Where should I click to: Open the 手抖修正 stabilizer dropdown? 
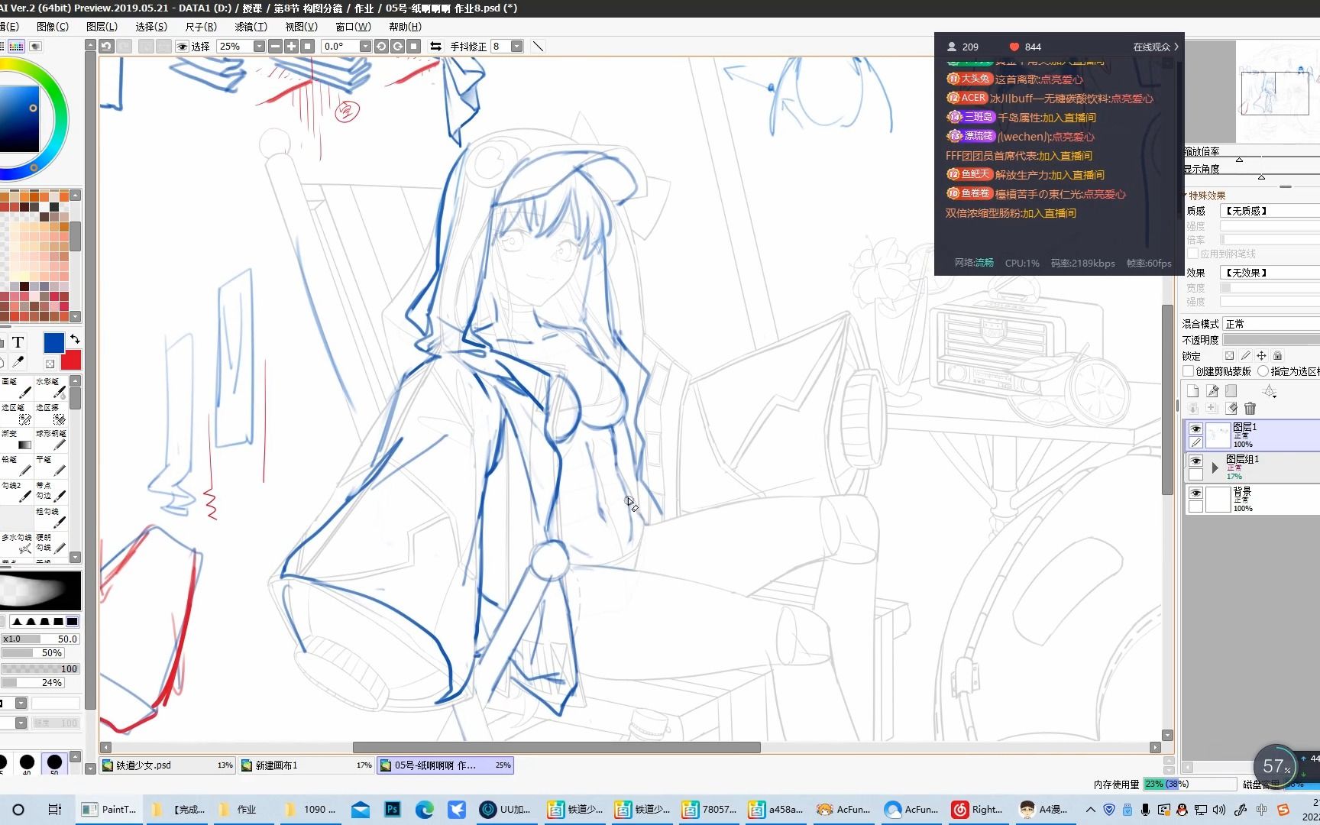click(x=516, y=46)
